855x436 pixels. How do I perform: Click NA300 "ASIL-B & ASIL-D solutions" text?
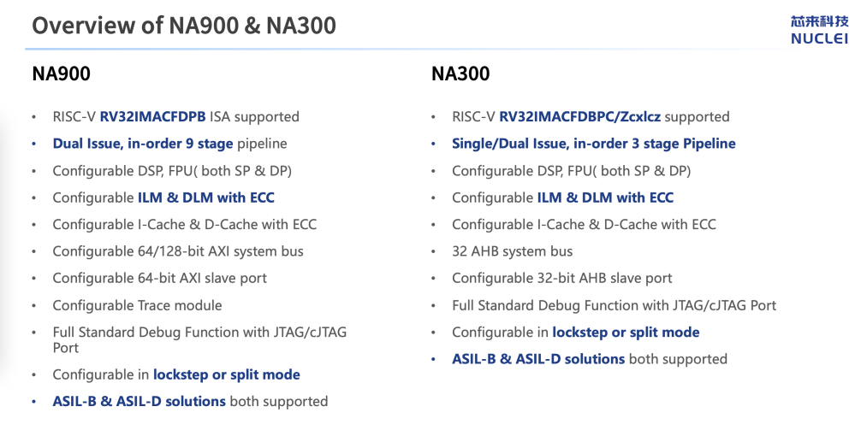click(538, 359)
